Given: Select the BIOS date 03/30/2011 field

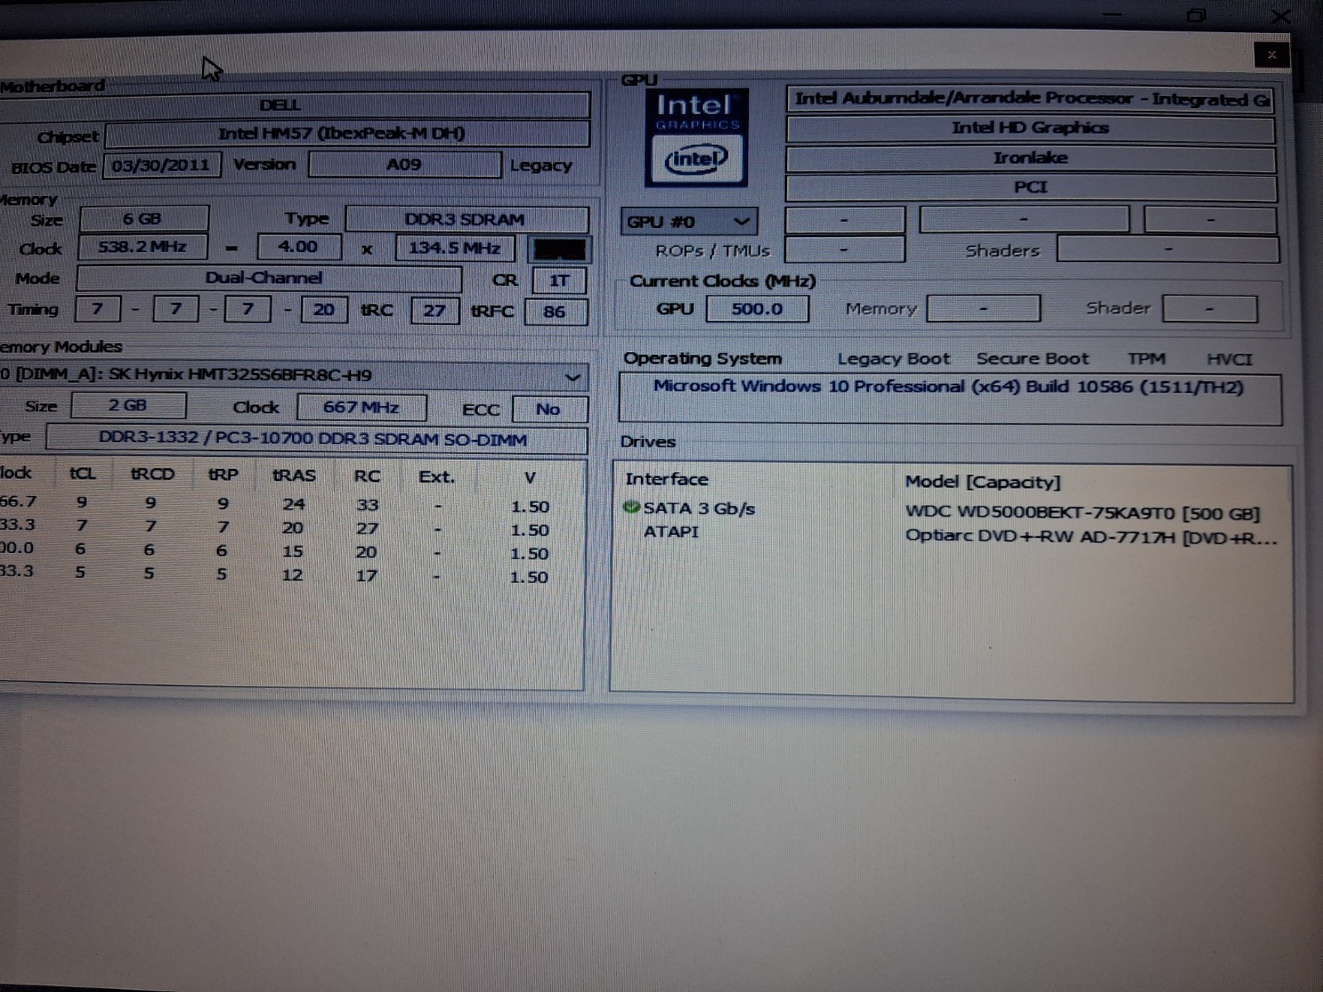Looking at the screenshot, I should click(162, 165).
